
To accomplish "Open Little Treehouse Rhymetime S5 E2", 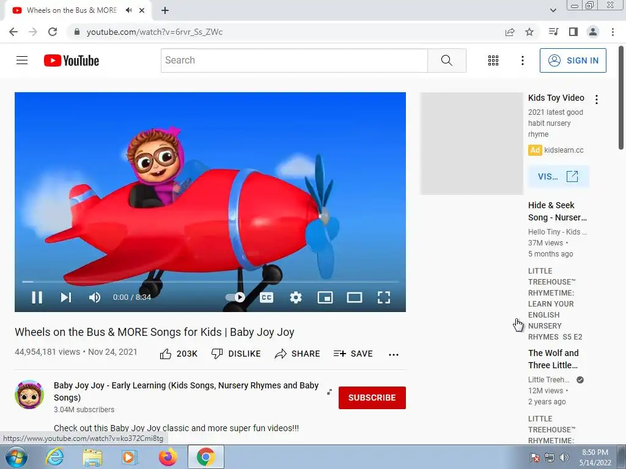I will [555, 304].
